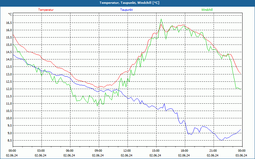Click the '02.06.24' date under 03:00
Viewport: 255px width, 159px height.
coord(40,156)
